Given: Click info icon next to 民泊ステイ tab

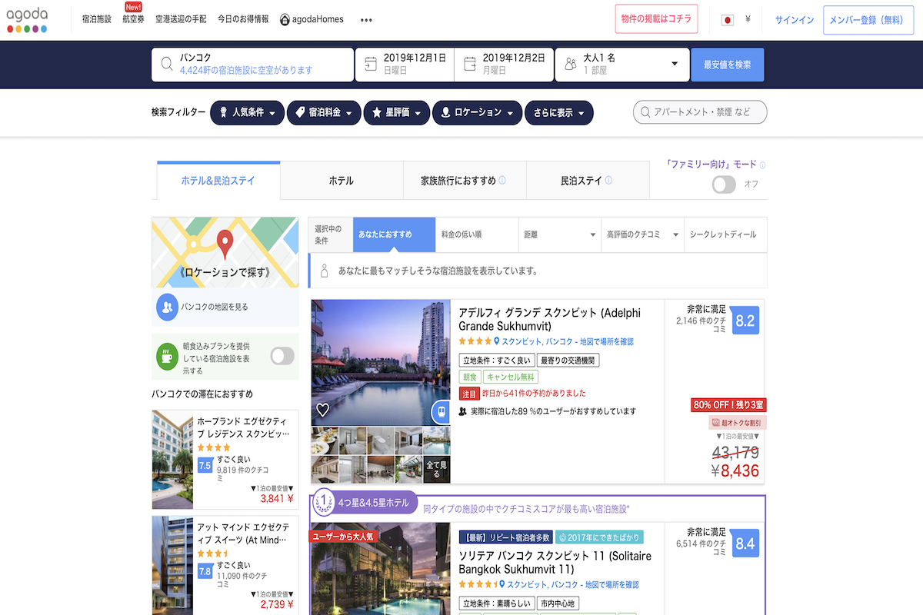Looking at the screenshot, I should pos(608,181).
